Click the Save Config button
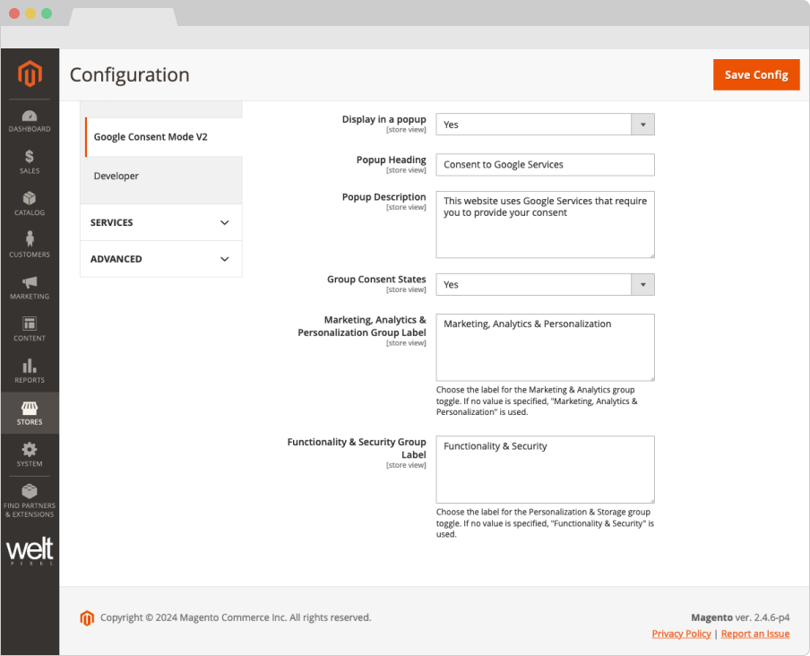 (x=755, y=74)
